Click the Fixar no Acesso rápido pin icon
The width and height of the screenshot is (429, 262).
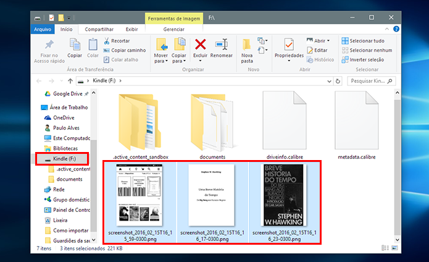click(49, 44)
